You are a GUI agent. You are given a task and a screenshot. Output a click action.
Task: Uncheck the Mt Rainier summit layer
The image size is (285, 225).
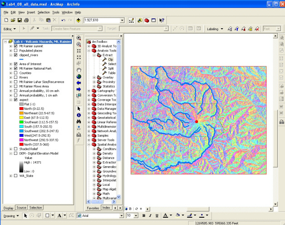tap(15, 46)
